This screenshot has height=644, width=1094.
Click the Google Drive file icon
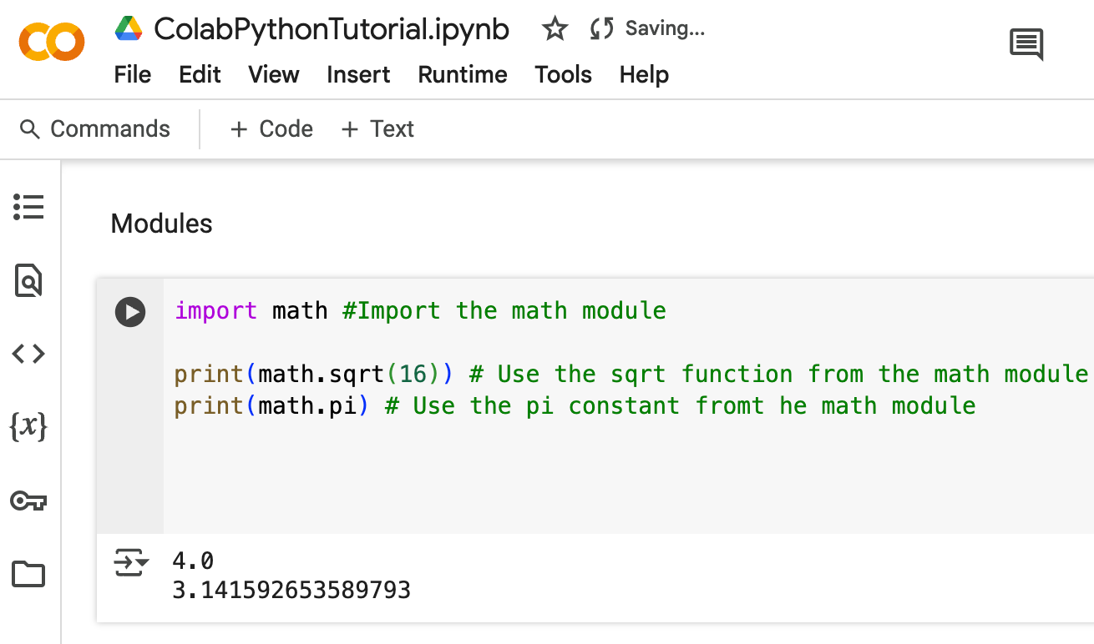coord(129,29)
